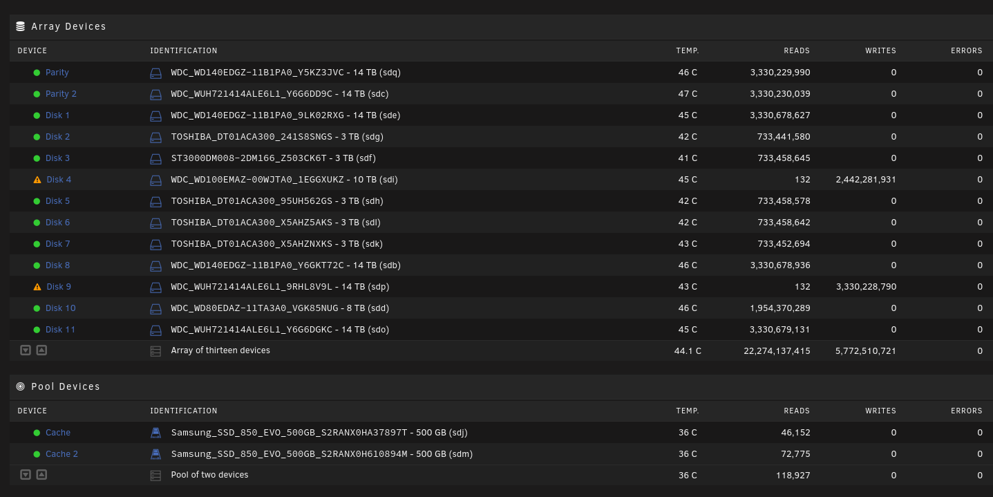
Task: Open the Disk 8 device link
Action: pyautogui.click(x=57, y=265)
